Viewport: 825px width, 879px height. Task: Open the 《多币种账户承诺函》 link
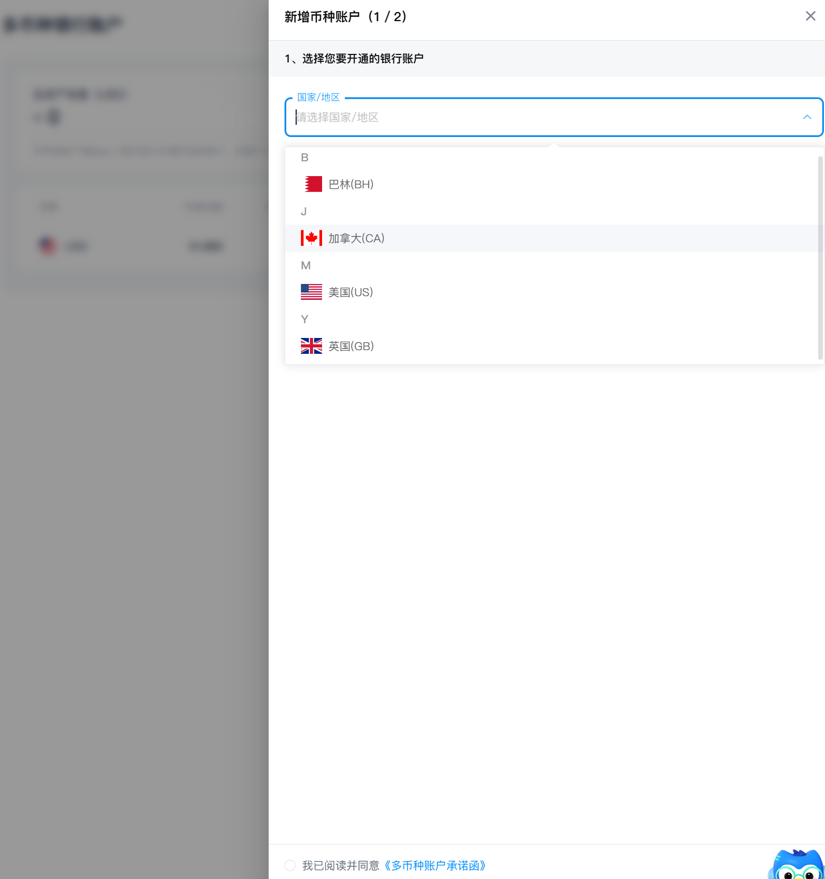click(x=435, y=866)
